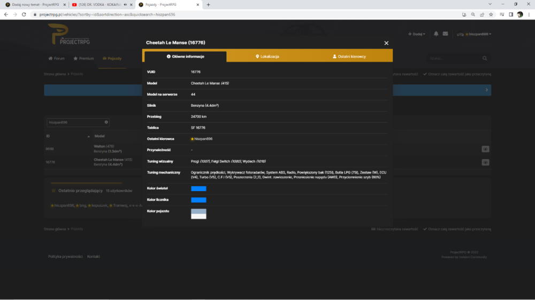Toggle ID column sort arrow

pos(89,136)
